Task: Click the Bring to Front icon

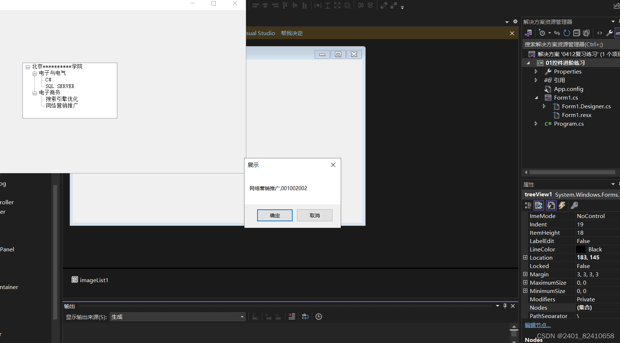Action: (384, 5)
